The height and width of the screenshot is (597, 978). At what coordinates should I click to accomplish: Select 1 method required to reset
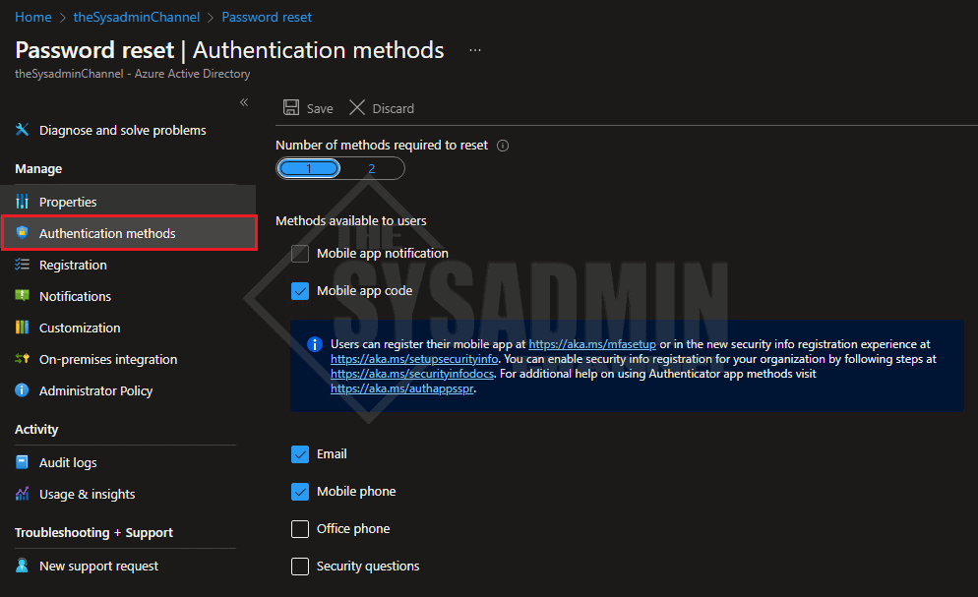point(309,168)
